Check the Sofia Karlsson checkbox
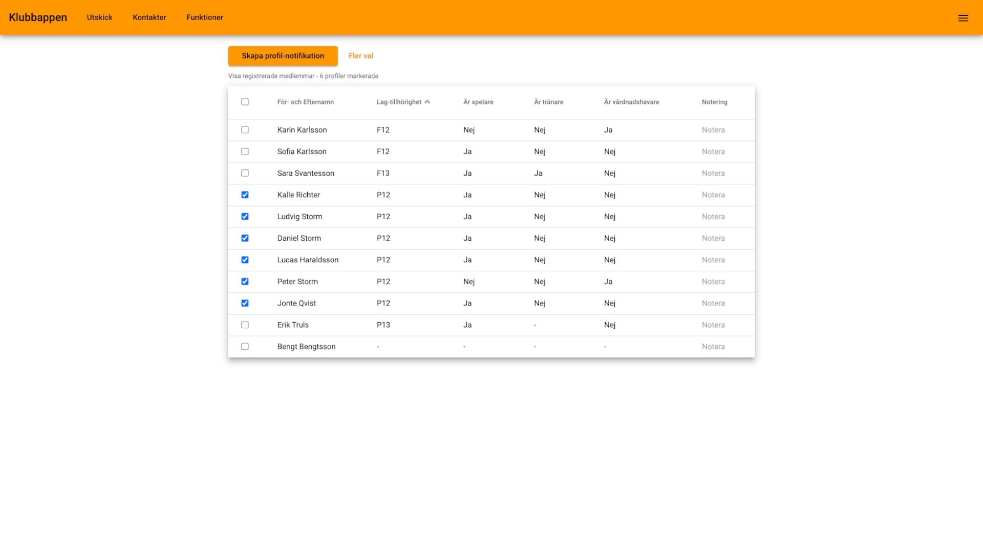This screenshot has height=553, width=983. (245, 152)
